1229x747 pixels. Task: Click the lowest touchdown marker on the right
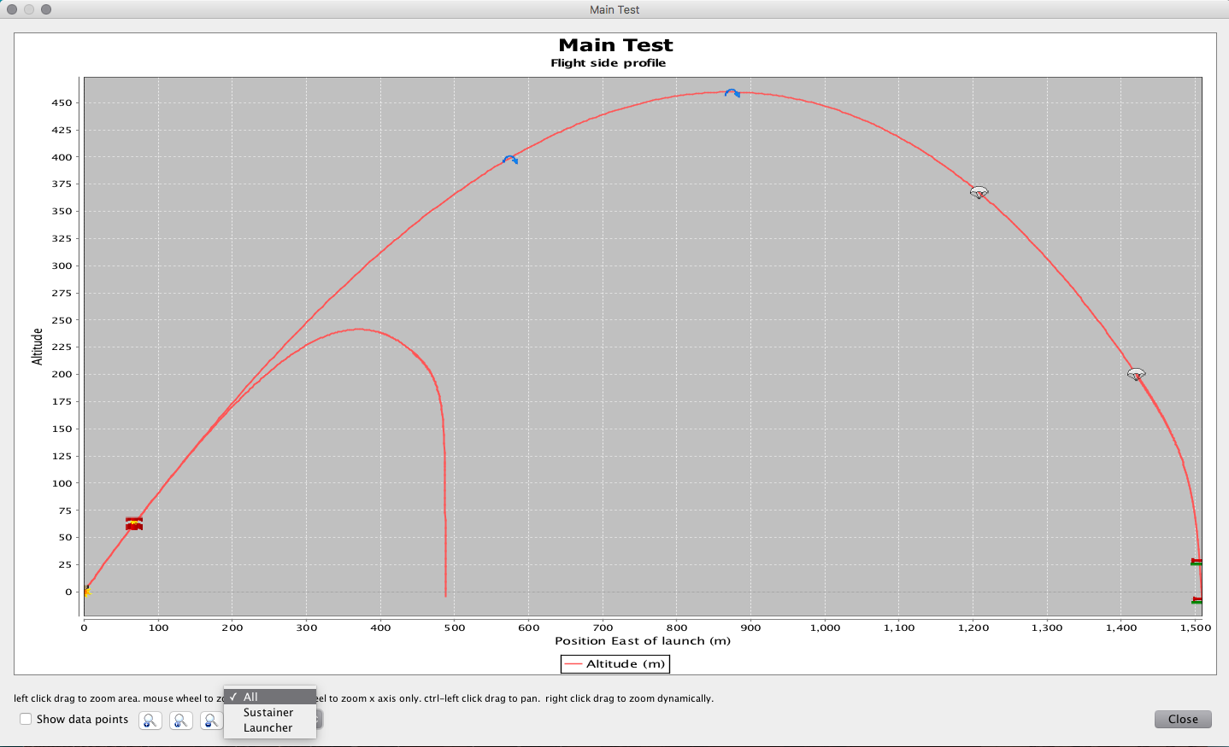point(1197,600)
